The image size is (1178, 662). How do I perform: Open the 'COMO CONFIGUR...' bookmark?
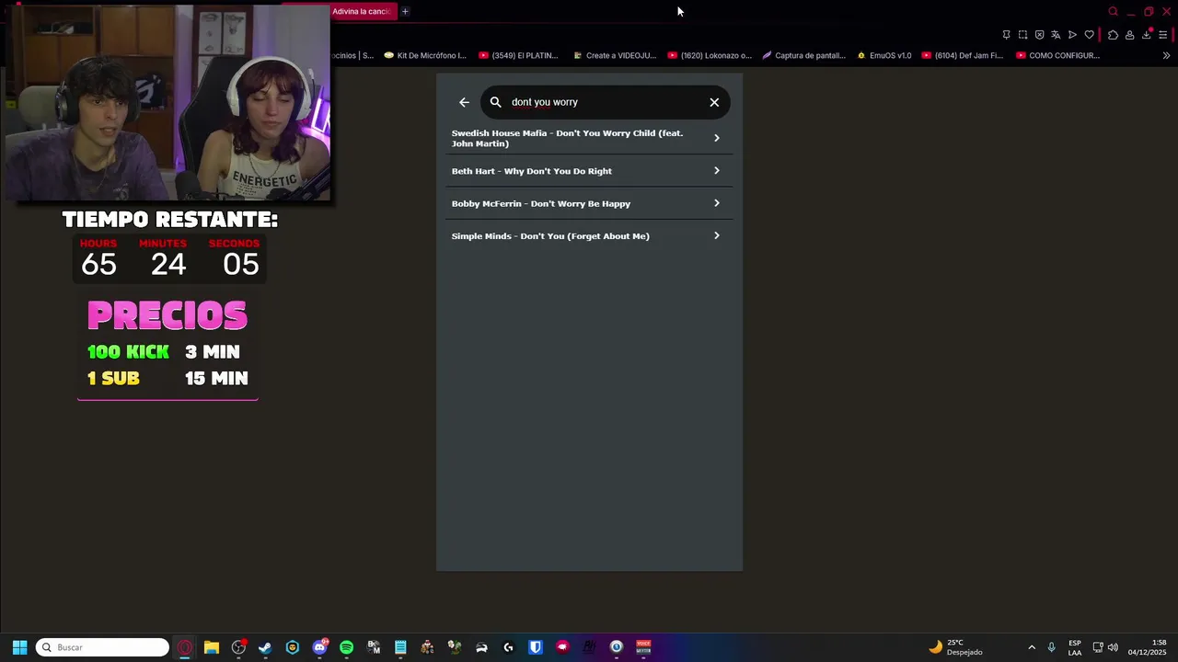click(x=1058, y=55)
